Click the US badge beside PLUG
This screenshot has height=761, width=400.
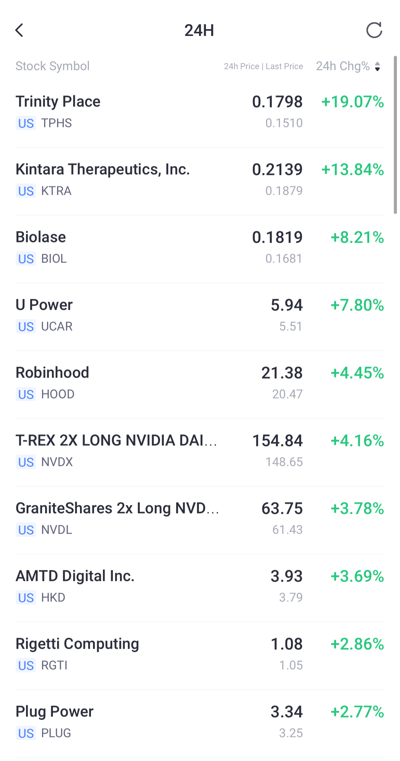click(x=26, y=733)
